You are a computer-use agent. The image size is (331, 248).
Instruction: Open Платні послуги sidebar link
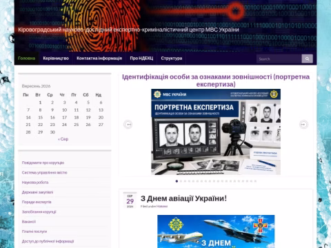(x=34, y=231)
